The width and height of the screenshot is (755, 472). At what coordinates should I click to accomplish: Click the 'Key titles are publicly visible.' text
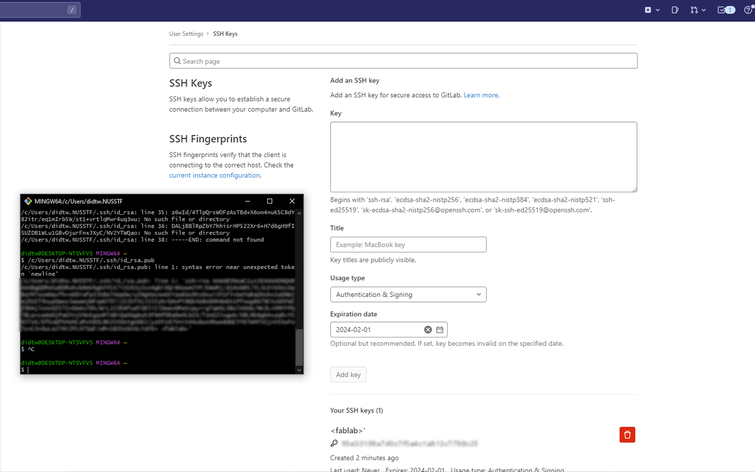[x=373, y=260]
